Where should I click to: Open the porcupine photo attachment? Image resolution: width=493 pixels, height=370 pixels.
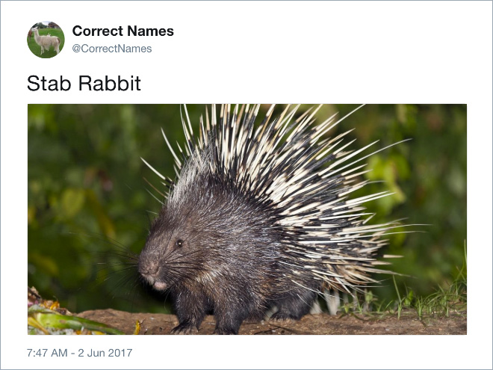[x=247, y=219]
